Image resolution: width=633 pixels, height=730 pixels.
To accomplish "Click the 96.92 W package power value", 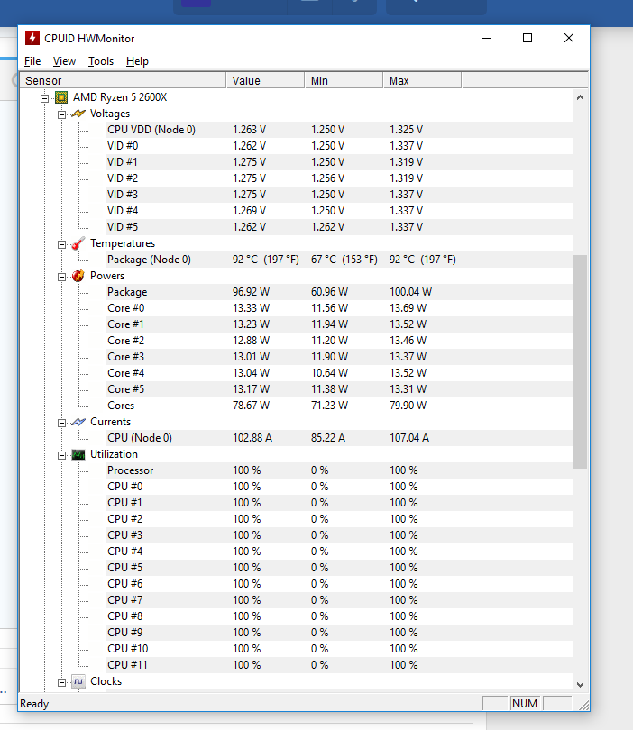I will click(251, 292).
